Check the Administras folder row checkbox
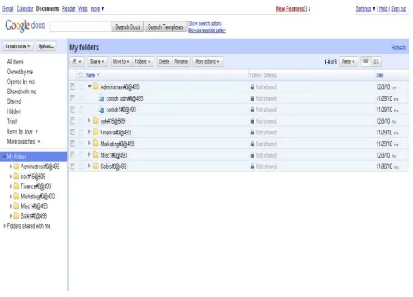The image size is (413, 297). tap(73, 87)
